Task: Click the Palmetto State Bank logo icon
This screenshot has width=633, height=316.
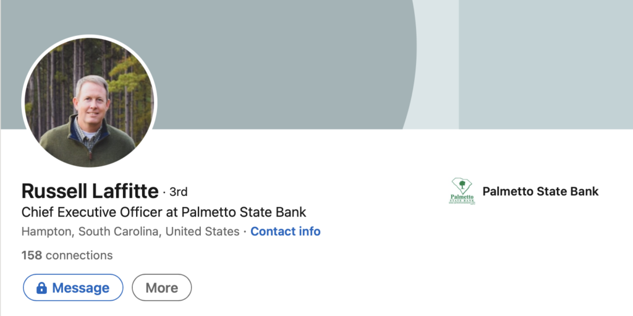Action: coord(462,191)
